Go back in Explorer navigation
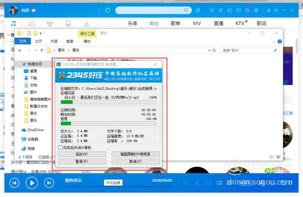303x197 pixels. tap(20, 50)
